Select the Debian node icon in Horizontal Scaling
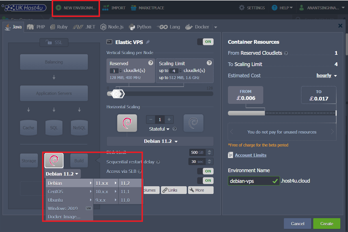The image size is (348, 232). 127,123
